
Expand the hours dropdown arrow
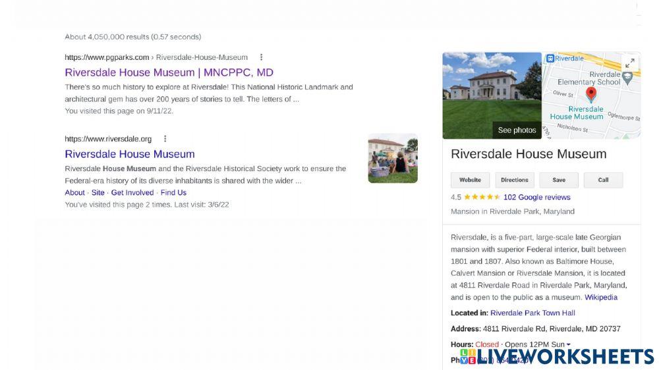pos(569,345)
